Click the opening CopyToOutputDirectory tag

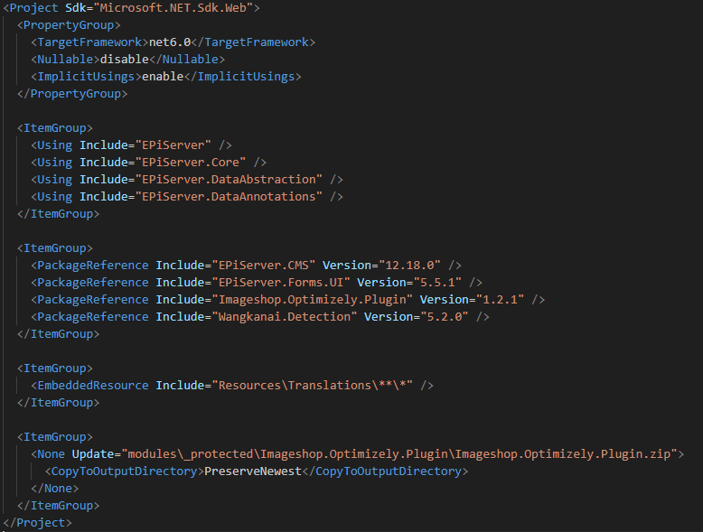[124, 471]
